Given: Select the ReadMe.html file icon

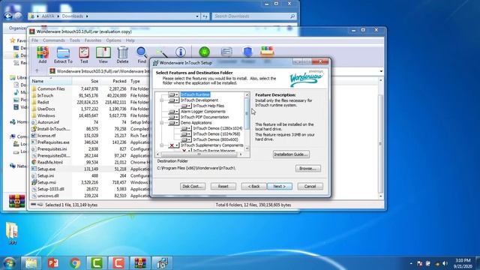Looking at the screenshot, I should pos(34,162).
